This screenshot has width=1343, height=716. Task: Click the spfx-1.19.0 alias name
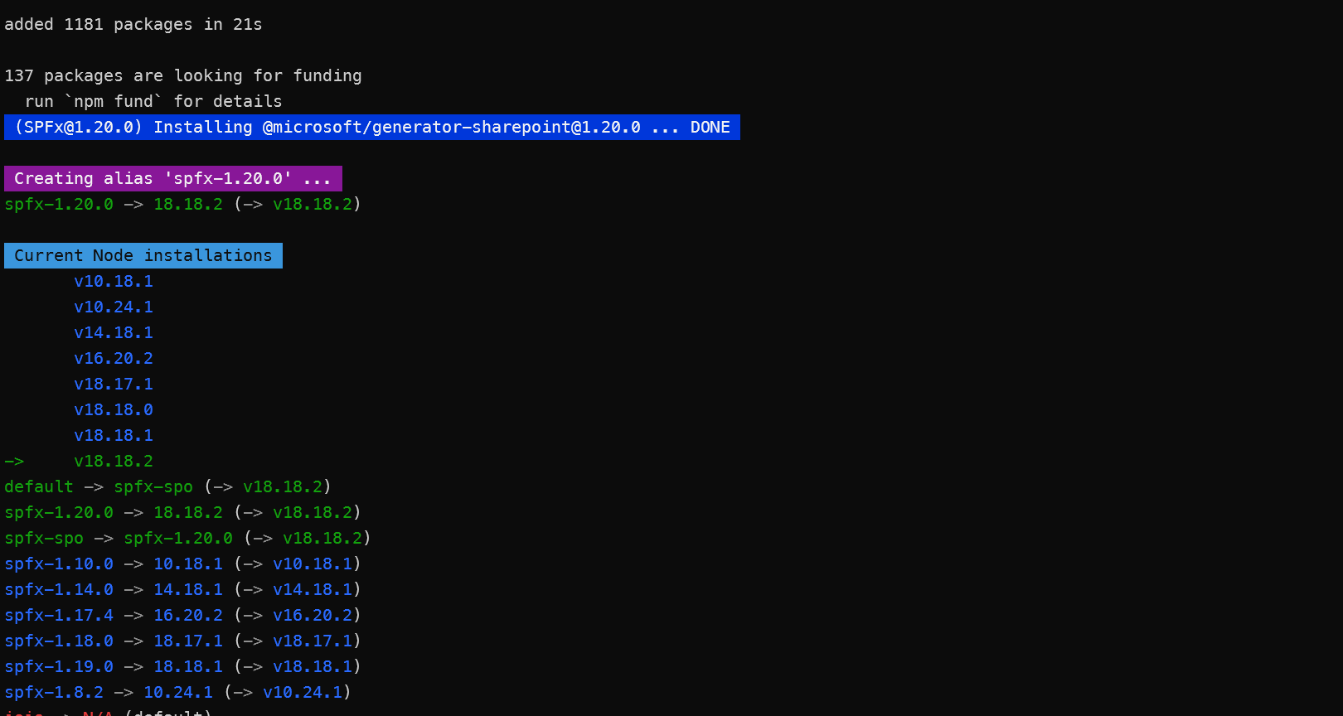click(x=59, y=667)
